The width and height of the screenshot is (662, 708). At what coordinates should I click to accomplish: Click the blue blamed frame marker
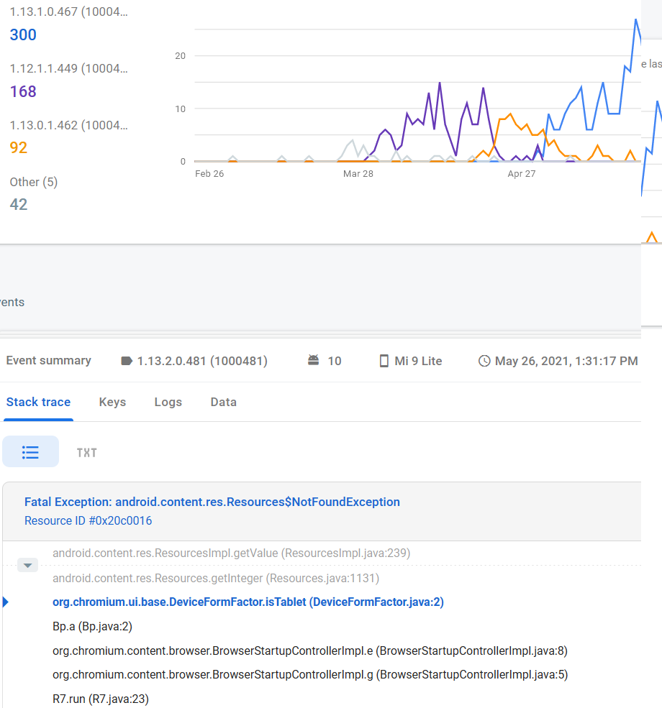tap(6, 602)
